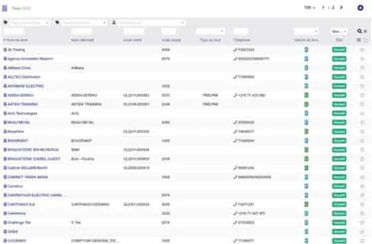Open Type du tiers filter dropdown
372x244 pixels.
[x=210, y=31]
